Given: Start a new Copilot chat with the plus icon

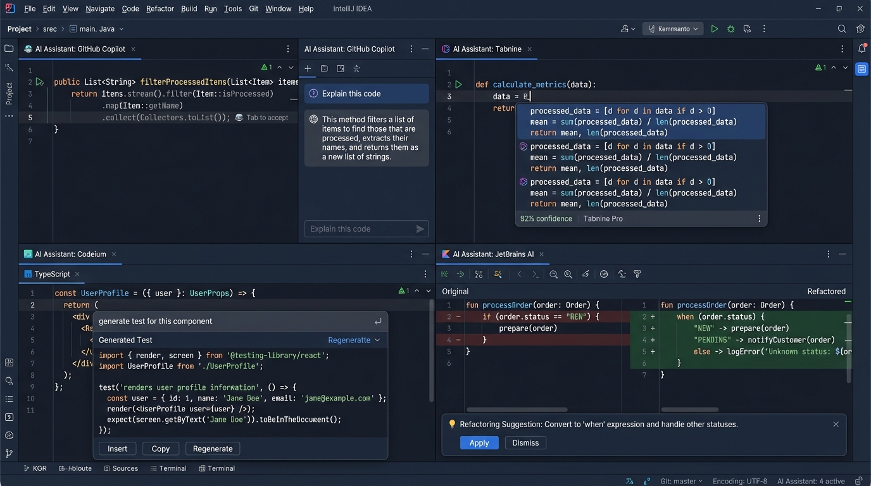Looking at the screenshot, I should coord(307,68).
